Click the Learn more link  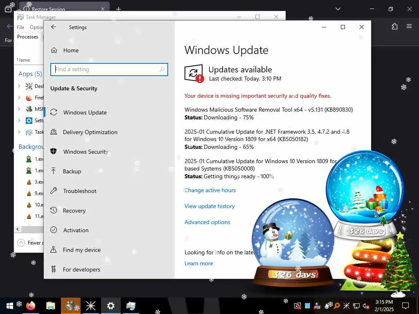(198, 264)
